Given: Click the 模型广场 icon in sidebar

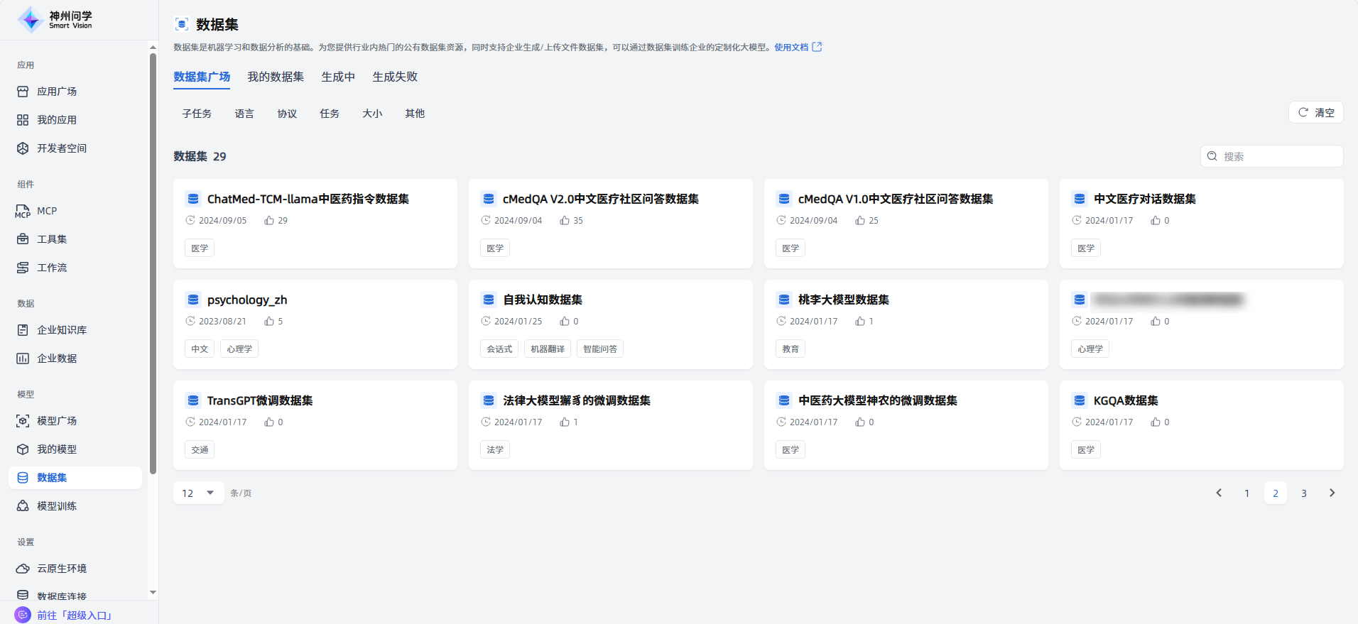Looking at the screenshot, I should pos(23,421).
